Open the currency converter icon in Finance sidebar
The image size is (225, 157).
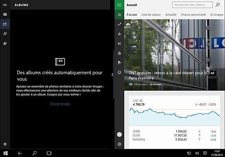pyautogui.click(x=120, y=44)
